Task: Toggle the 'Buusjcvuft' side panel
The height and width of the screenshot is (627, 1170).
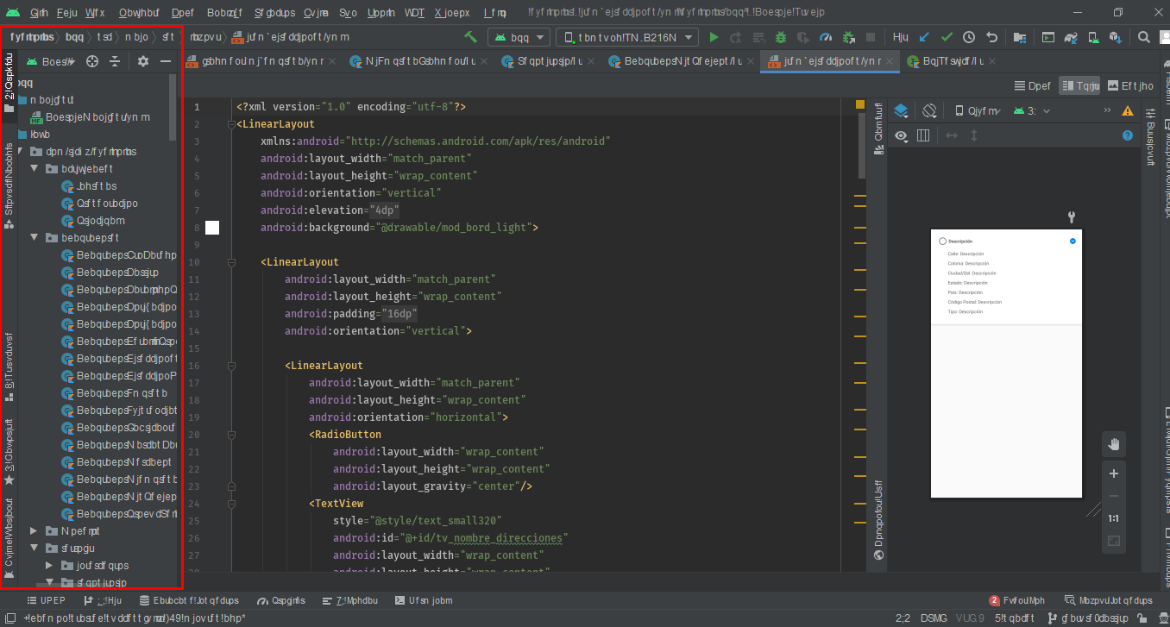Action: (x=1150, y=136)
